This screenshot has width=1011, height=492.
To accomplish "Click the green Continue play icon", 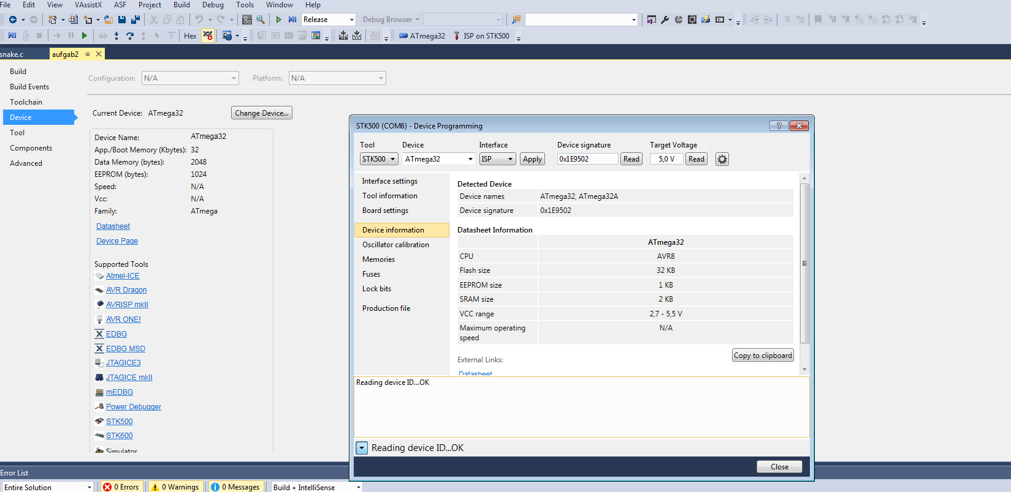I will [x=85, y=35].
